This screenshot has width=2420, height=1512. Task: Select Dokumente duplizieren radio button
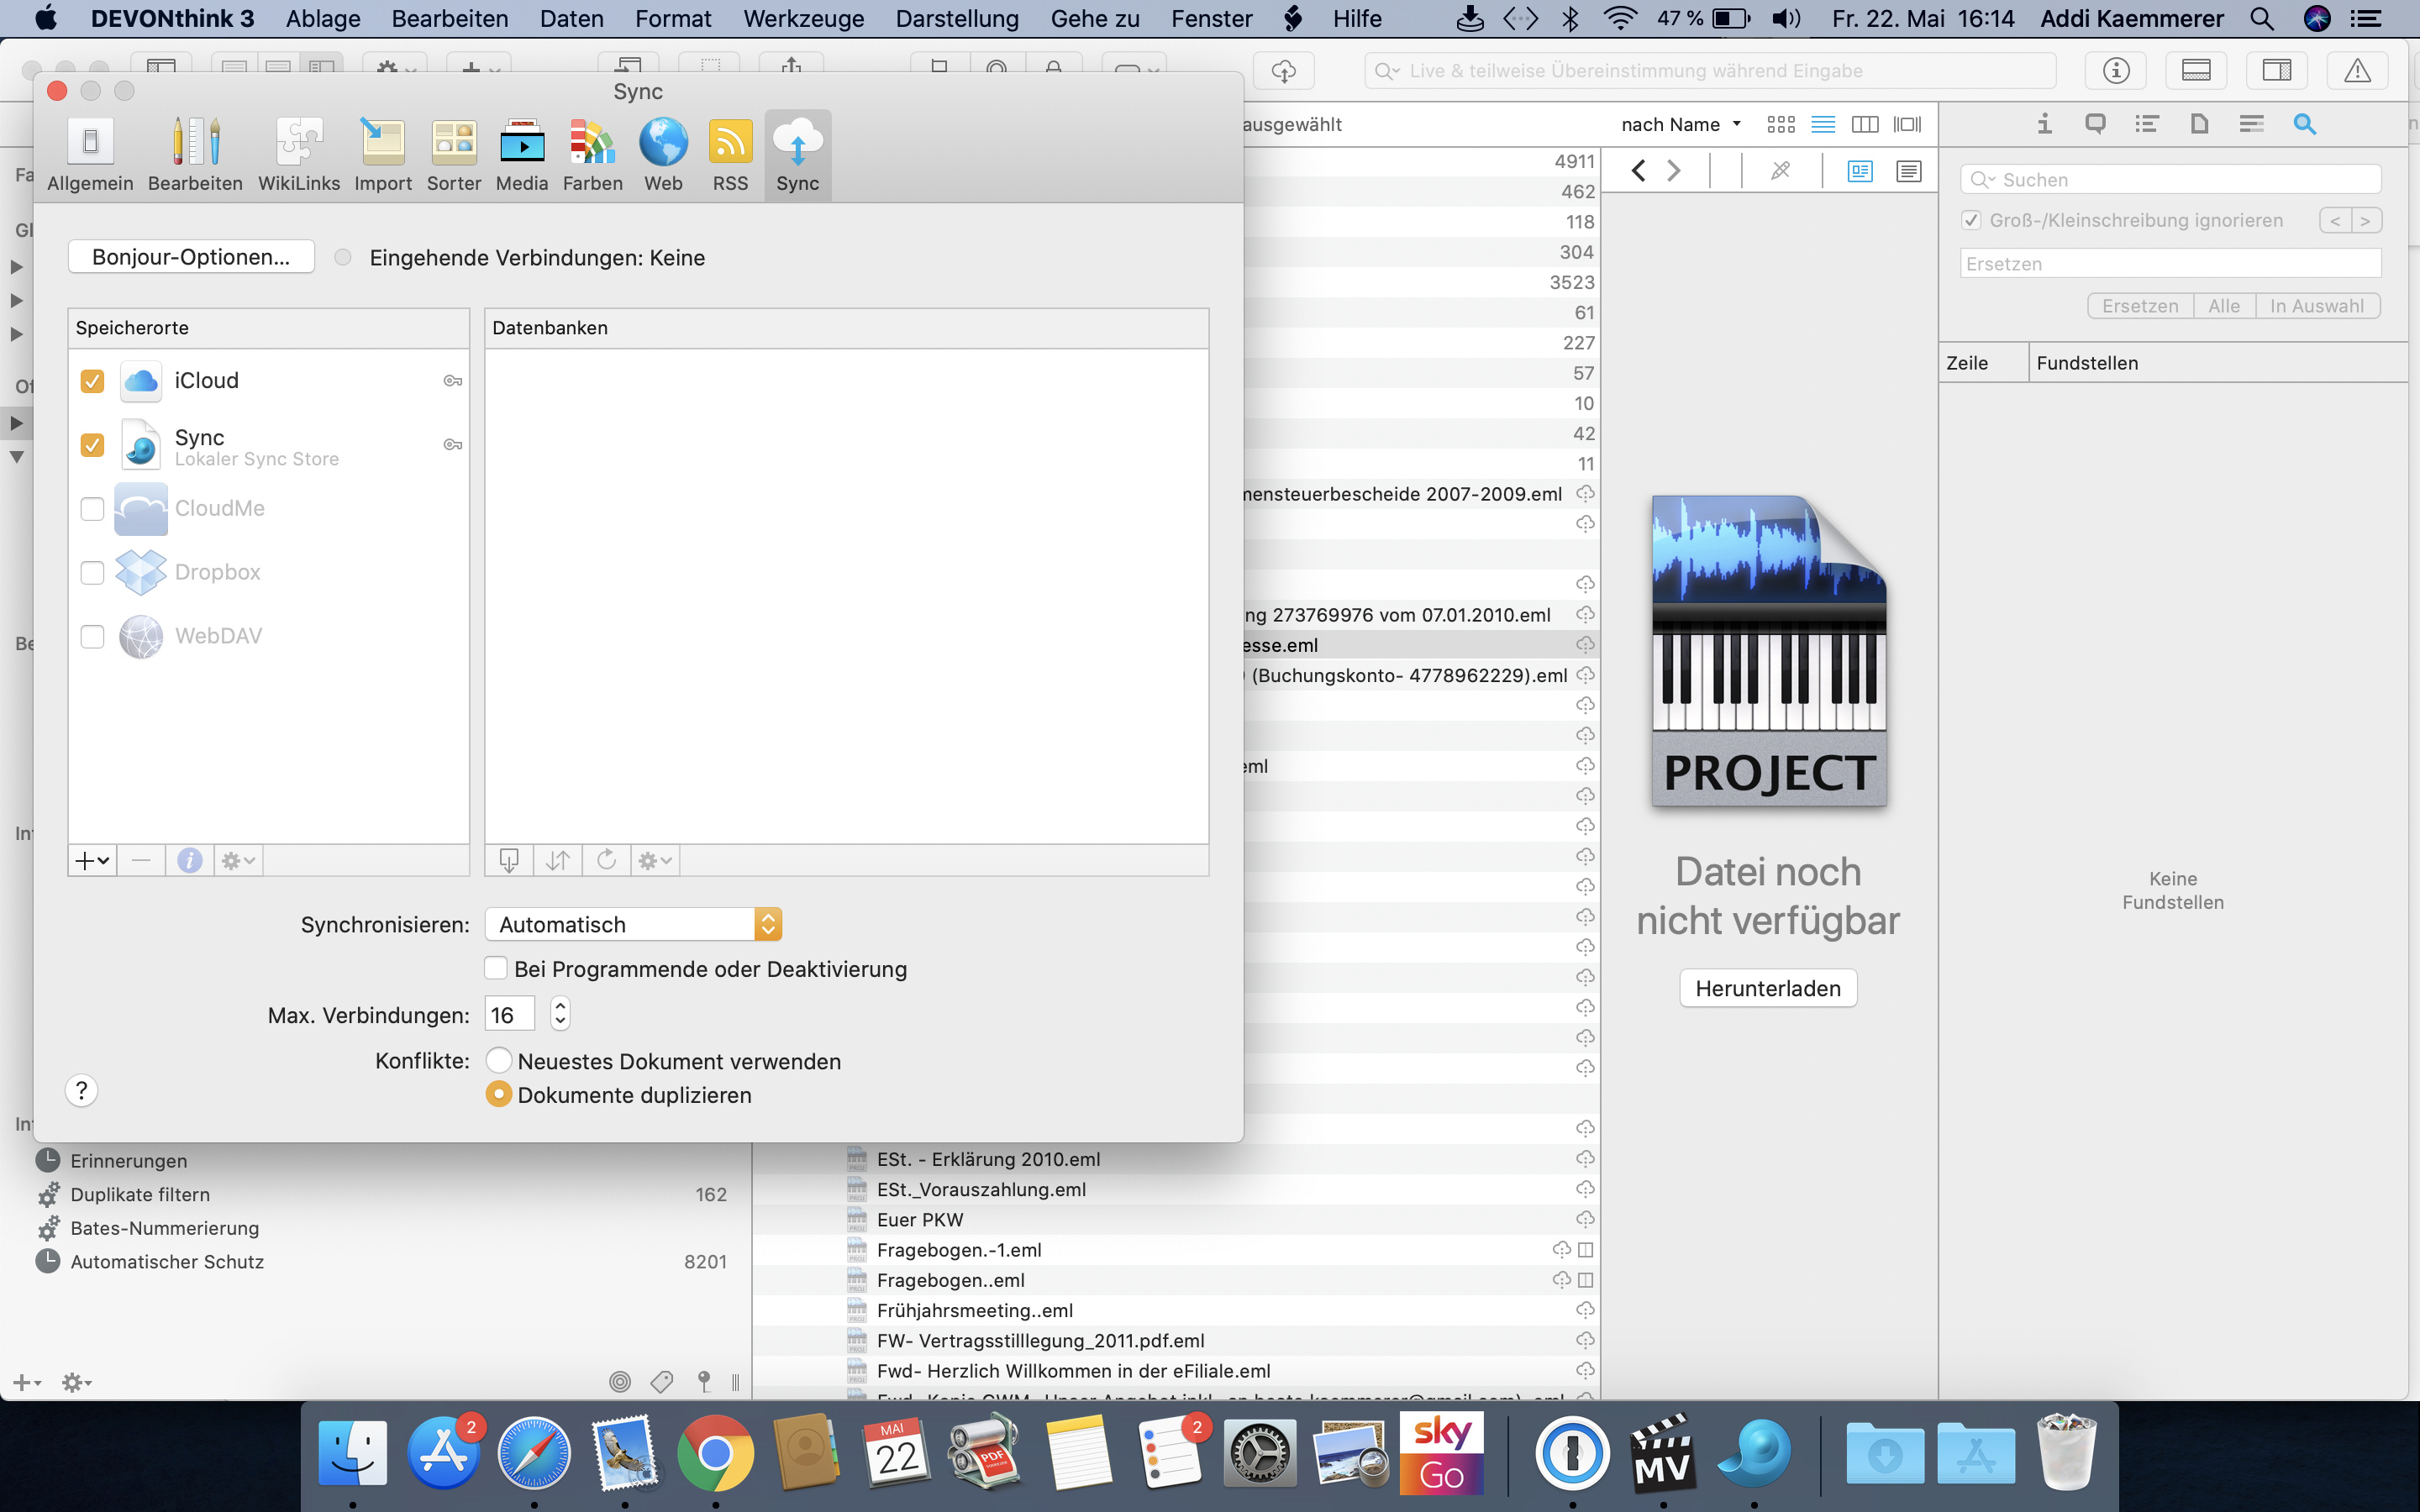(x=498, y=1094)
